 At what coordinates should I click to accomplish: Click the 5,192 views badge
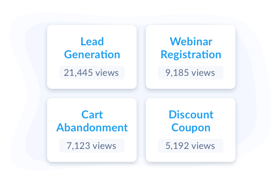[x=191, y=146]
